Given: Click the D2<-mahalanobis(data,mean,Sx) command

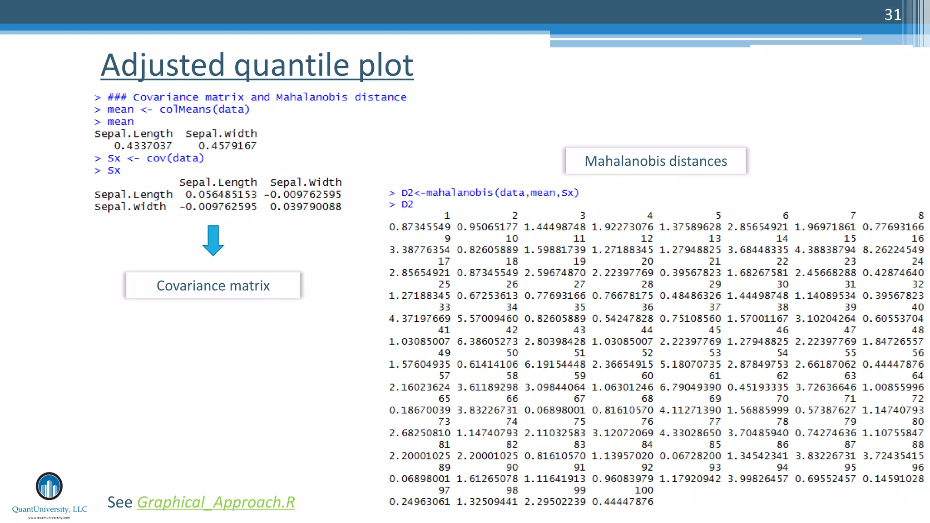Looking at the screenshot, I should coord(484,192).
